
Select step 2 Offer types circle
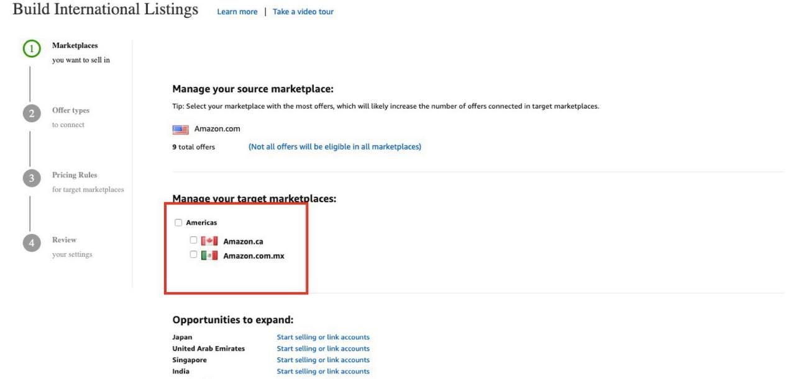coord(31,112)
